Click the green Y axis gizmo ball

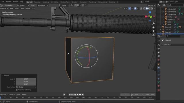pos(151,17)
